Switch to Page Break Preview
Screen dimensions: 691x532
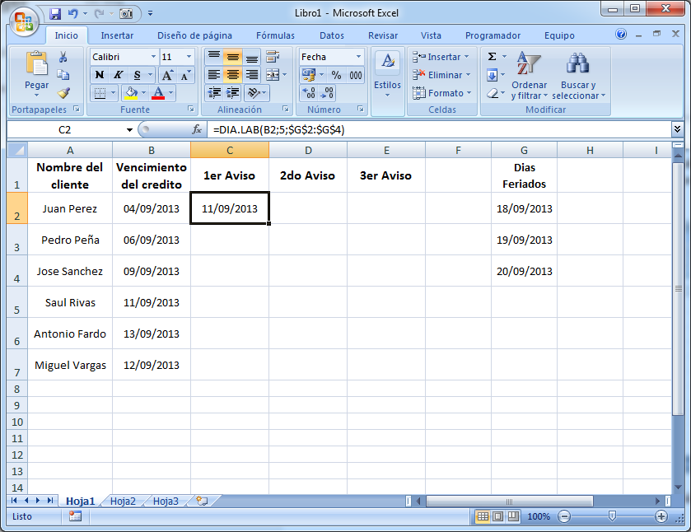[513, 516]
